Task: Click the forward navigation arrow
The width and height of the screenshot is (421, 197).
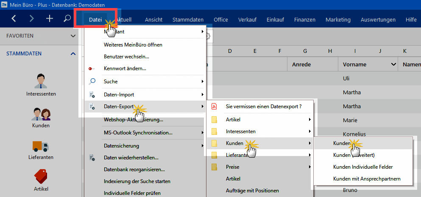Action: pos(32,19)
